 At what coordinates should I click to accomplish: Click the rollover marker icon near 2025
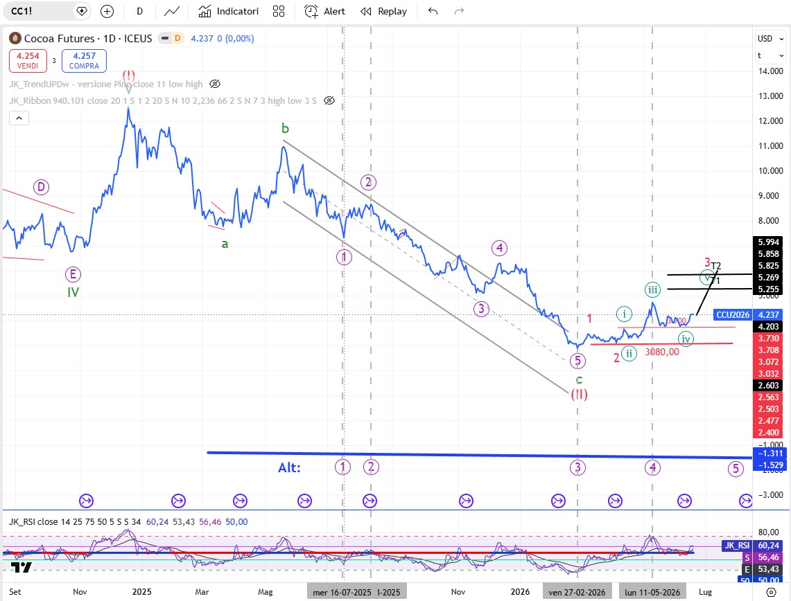179,501
